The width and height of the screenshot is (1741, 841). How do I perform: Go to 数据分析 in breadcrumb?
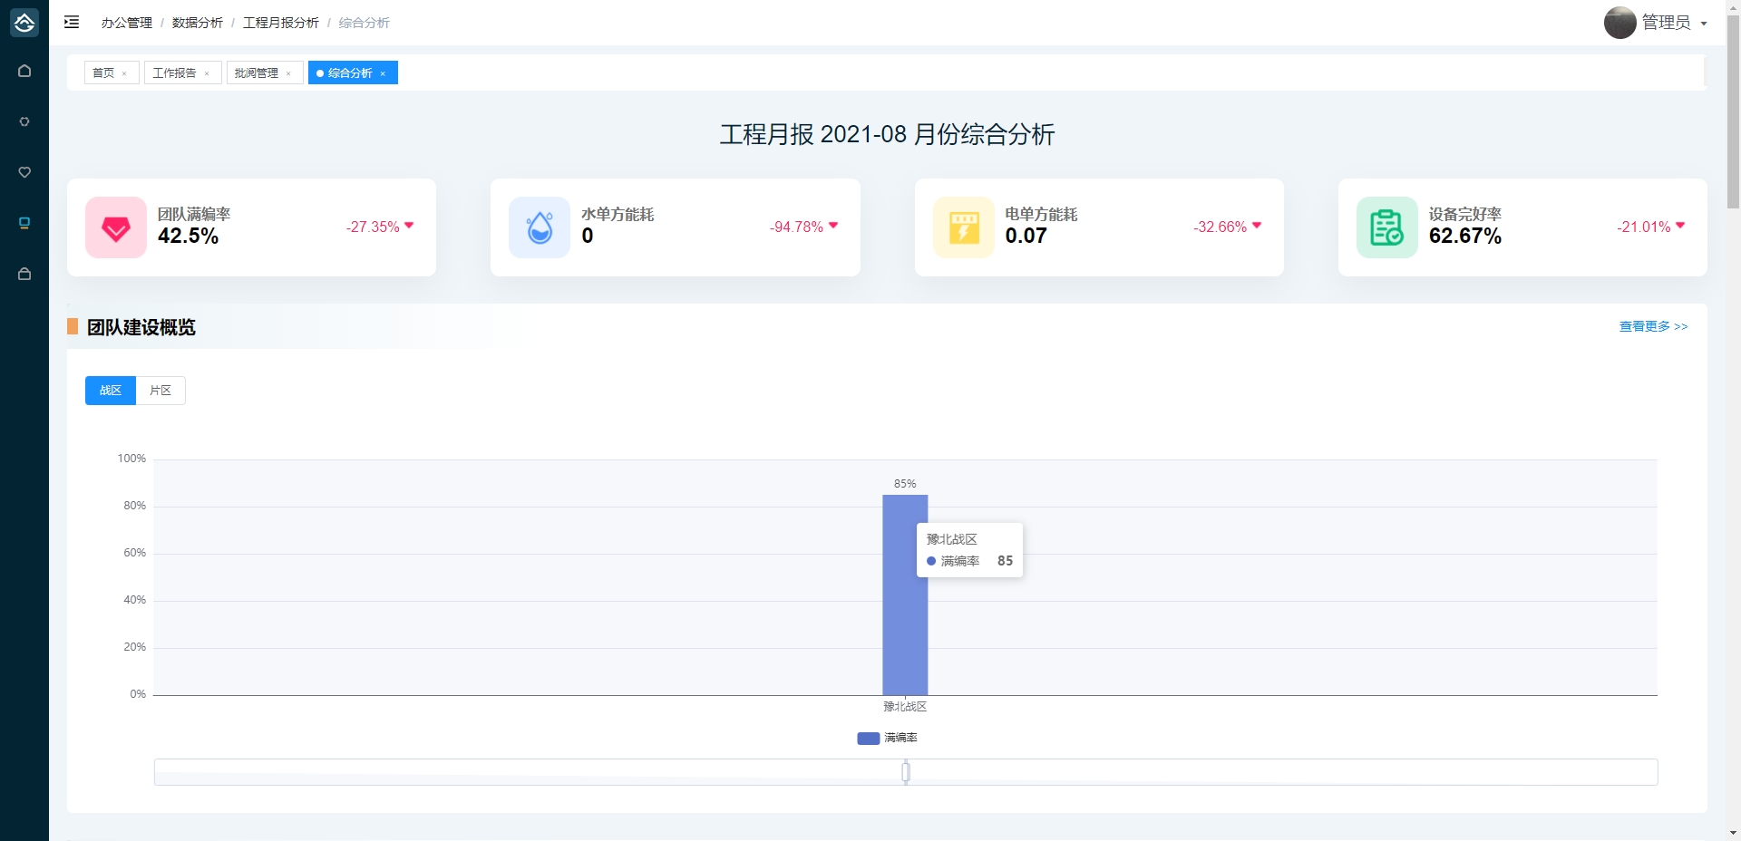point(197,23)
